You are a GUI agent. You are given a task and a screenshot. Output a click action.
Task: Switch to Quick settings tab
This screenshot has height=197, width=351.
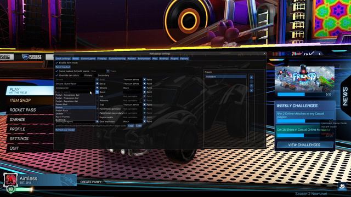point(63,59)
